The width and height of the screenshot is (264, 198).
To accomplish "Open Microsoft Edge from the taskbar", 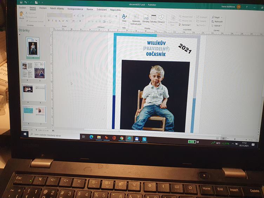I will (91, 137).
